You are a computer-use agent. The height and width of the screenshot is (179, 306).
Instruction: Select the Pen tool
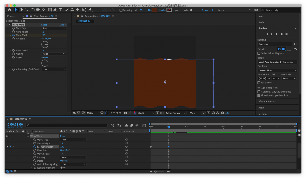(x=55, y=10)
